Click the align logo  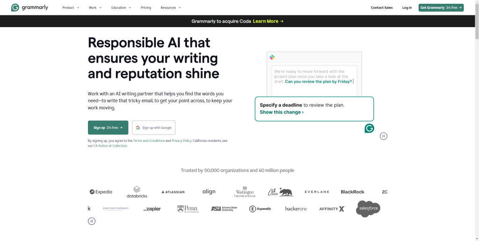click(x=209, y=191)
